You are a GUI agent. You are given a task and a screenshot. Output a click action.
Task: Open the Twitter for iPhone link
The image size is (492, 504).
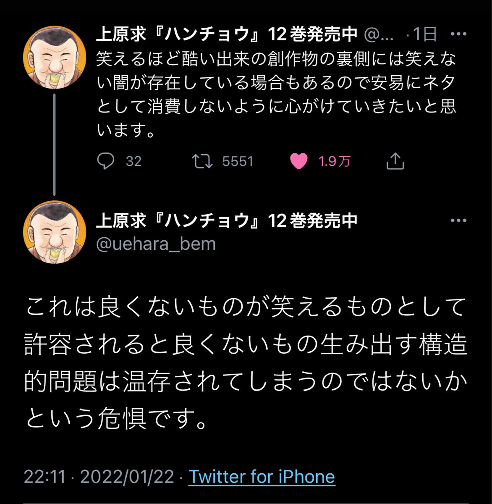coord(262,477)
